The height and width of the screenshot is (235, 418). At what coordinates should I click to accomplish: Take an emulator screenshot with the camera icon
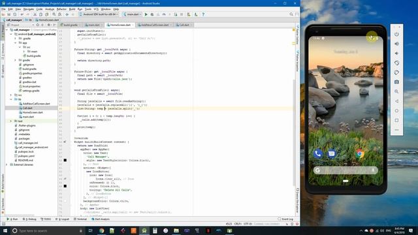pos(396,82)
